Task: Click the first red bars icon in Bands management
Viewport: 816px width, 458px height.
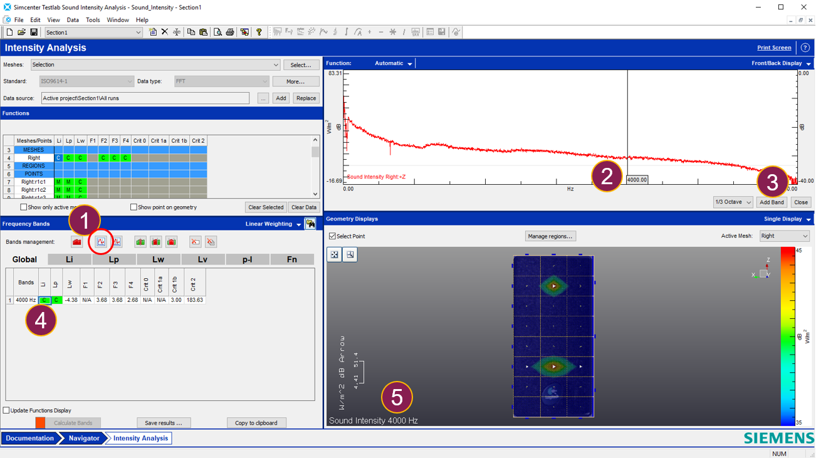Action: tap(77, 242)
